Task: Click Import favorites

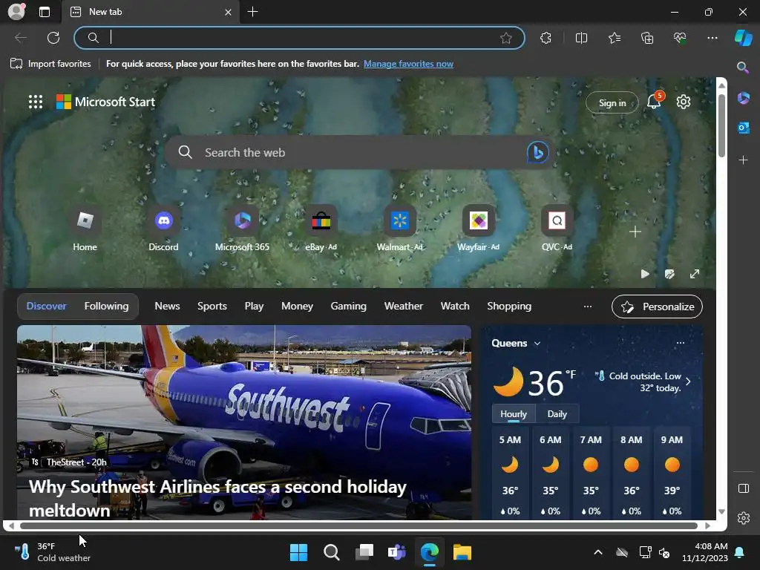Action: click(x=50, y=64)
